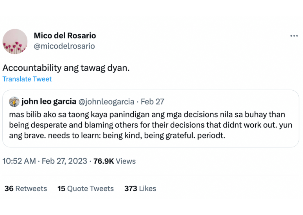Click the @johnleogarcia handle
The image size is (303, 215).
click(106, 102)
